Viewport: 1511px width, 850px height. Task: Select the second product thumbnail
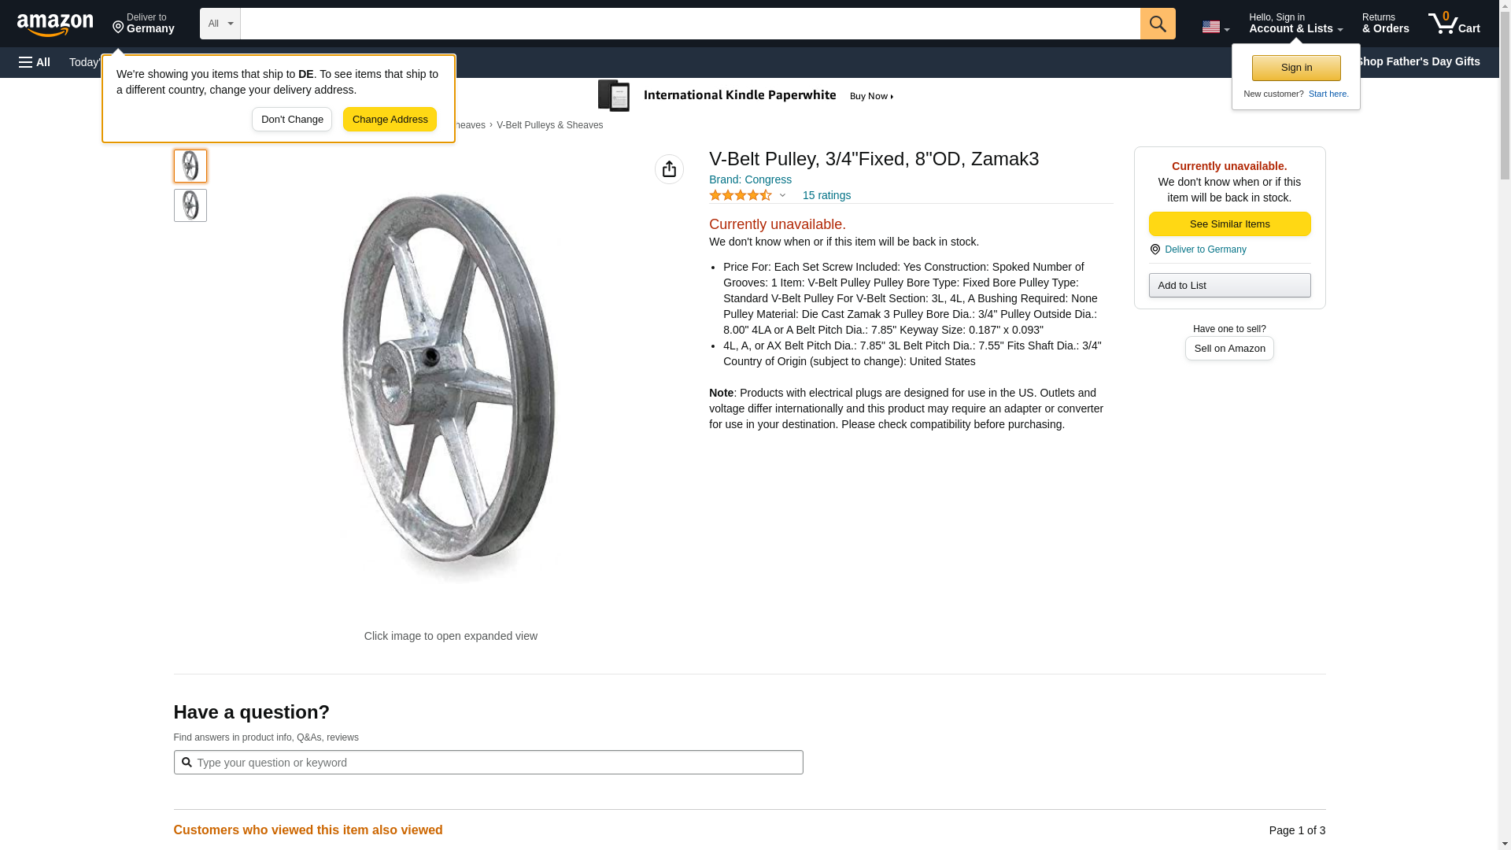click(190, 205)
